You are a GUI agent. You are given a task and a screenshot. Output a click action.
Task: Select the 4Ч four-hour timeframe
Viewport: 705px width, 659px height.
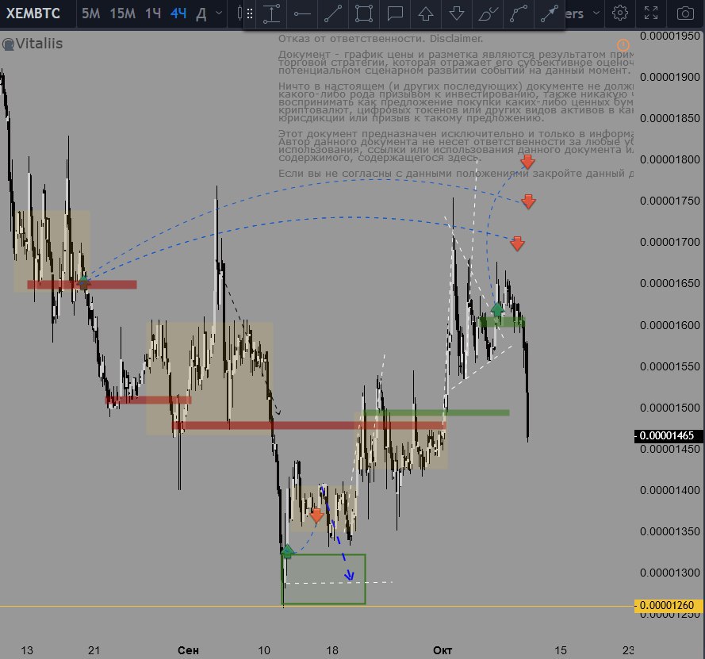click(178, 13)
